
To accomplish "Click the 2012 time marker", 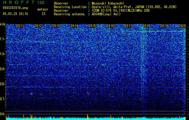I will pos(38,26).
